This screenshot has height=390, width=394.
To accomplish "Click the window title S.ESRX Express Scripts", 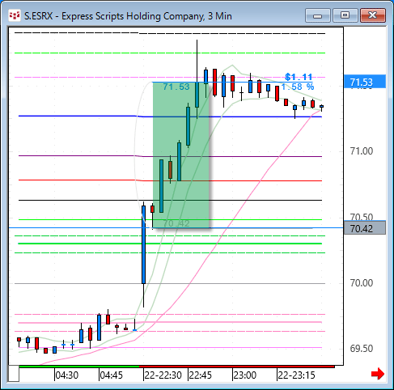I will tap(128, 16).
